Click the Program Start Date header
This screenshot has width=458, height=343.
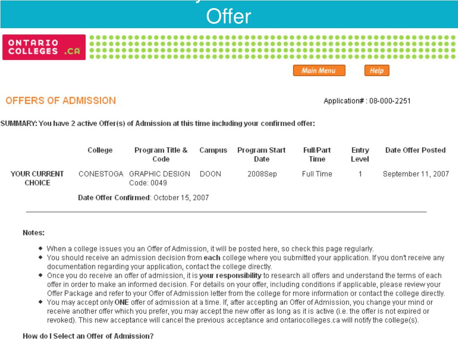click(261, 155)
